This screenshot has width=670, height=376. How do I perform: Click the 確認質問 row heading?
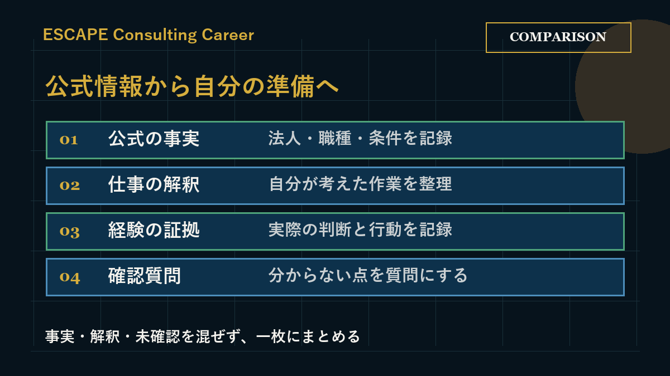[x=145, y=276]
